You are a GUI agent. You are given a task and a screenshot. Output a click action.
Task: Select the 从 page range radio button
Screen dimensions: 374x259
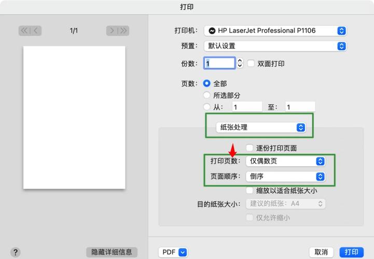tap(207, 107)
